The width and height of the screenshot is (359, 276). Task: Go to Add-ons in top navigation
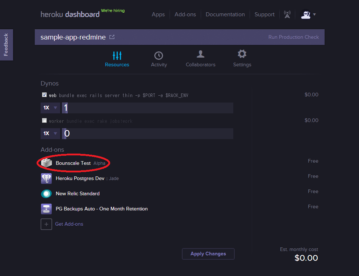click(x=185, y=14)
